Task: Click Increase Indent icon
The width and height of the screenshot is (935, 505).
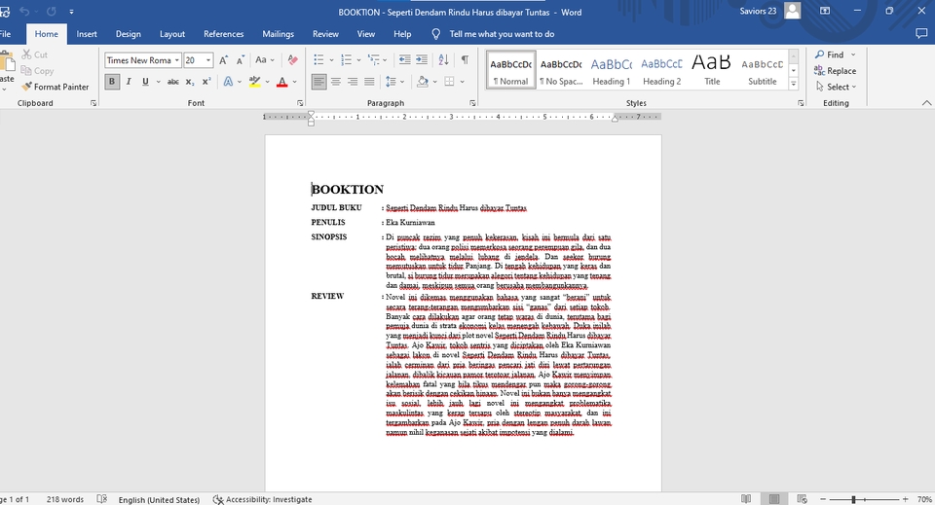Action: (422, 59)
